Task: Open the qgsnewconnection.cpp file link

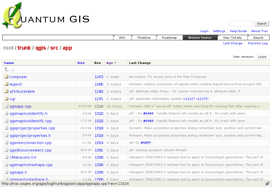Action: (31, 143)
